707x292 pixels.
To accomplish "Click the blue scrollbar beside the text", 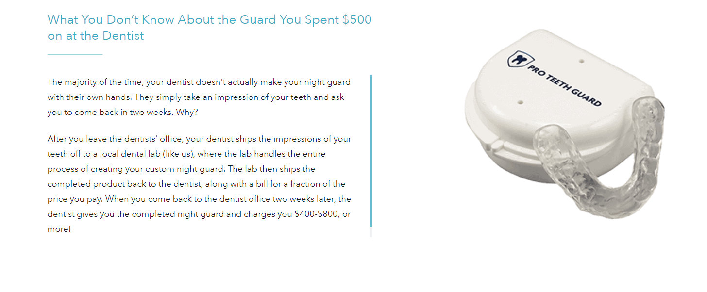I will (x=371, y=151).
